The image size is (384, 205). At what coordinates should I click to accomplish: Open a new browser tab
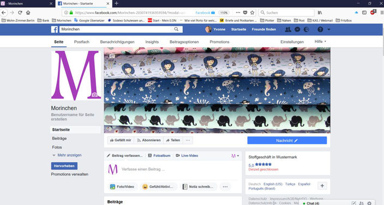tap(117, 3)
